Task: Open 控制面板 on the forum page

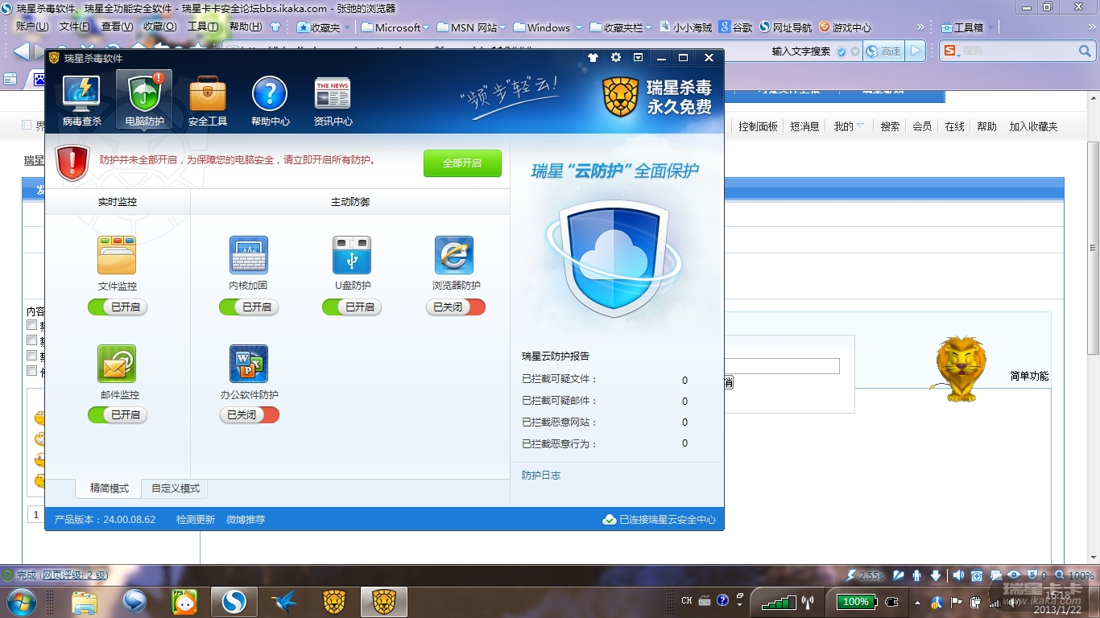Action: pos(759,126)
